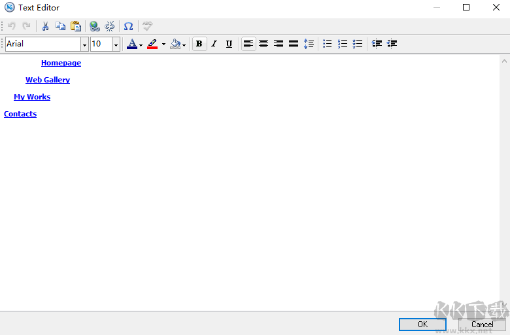
Task: Click the Redo icon
Action: [x=26, y=26]
